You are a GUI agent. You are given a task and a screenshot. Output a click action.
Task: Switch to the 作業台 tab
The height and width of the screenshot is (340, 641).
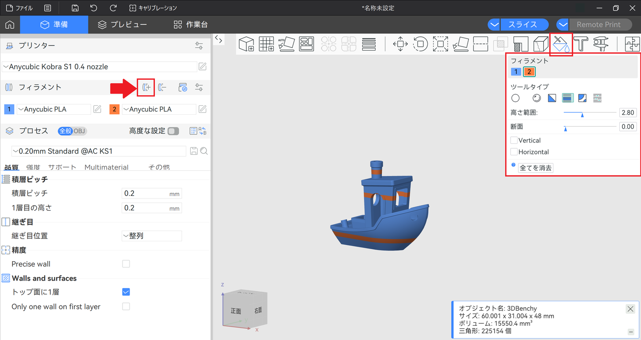click(x=191, y=24)
